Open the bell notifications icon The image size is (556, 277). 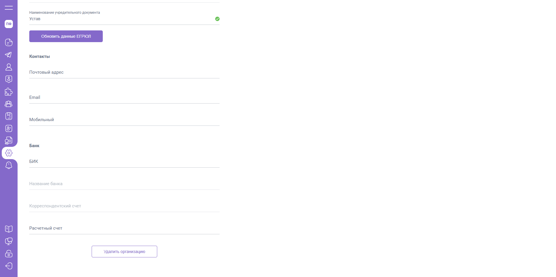9,165
